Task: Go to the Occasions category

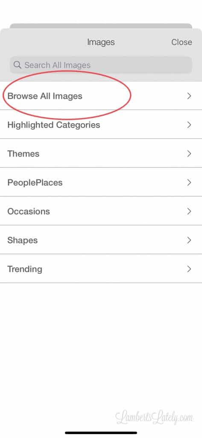Action: click(101, 211)
